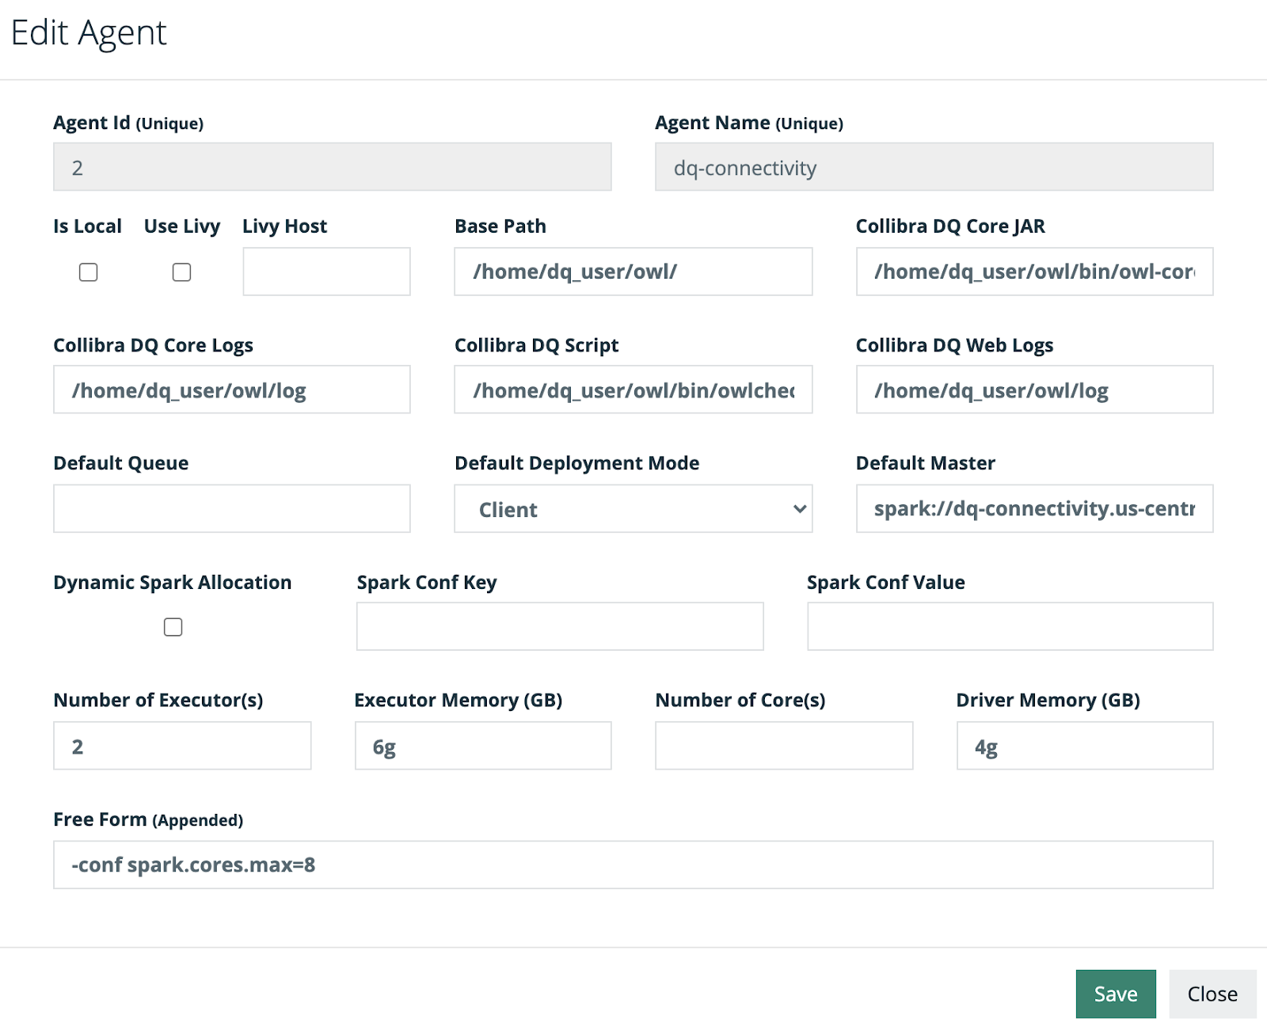Toggle the Use Livy checkbox

coord(182,272)
